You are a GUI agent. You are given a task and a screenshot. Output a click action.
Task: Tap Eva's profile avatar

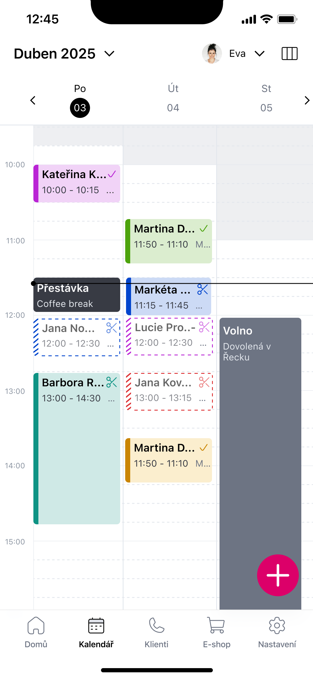point(212,54)
